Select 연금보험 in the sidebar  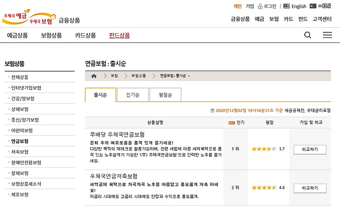pos(20,141)
